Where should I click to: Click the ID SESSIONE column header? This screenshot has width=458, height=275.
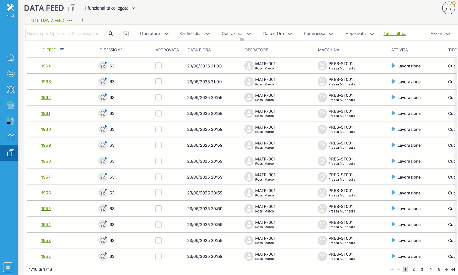[x=111, y=50]
